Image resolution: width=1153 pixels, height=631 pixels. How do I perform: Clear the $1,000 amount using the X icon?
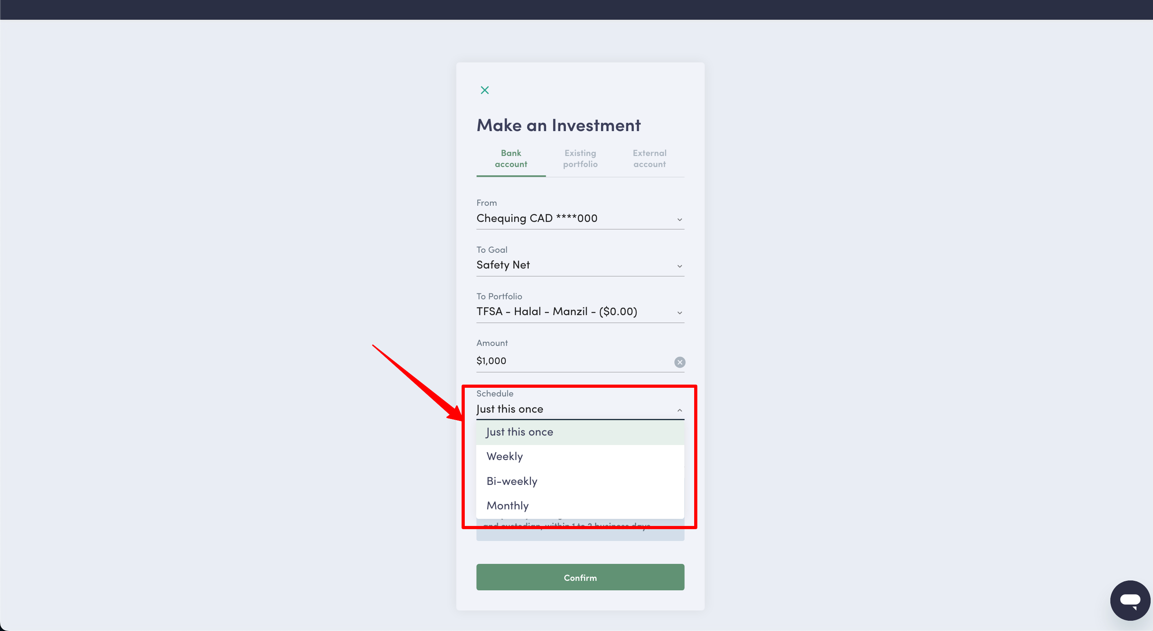(680, 362)
